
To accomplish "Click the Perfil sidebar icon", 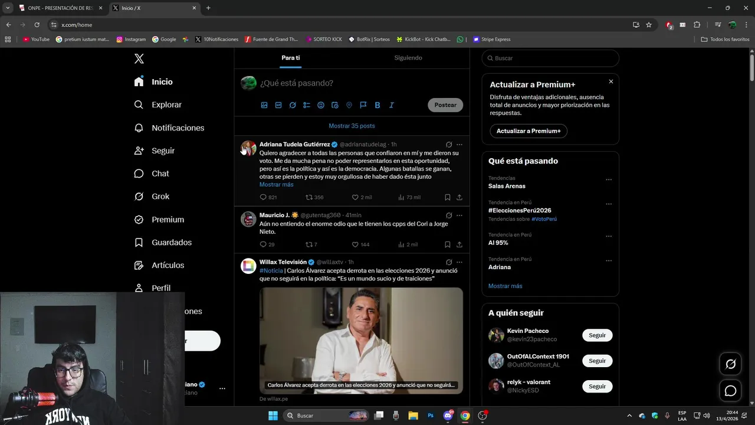I will click(x=139, y=288).
